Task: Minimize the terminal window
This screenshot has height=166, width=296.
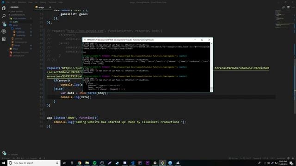Action: coord(195,40)
